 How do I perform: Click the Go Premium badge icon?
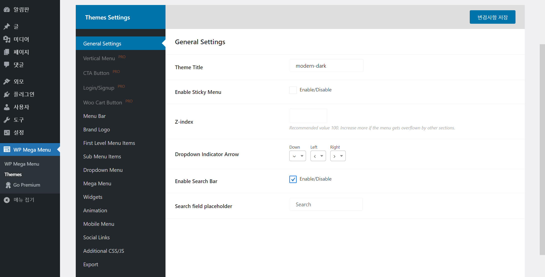coord(8,185)
